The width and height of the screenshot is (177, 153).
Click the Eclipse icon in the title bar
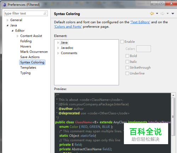(x=4, y=5)
